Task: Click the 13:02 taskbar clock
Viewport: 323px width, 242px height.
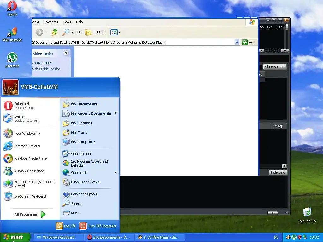Action: click(314, 237)
